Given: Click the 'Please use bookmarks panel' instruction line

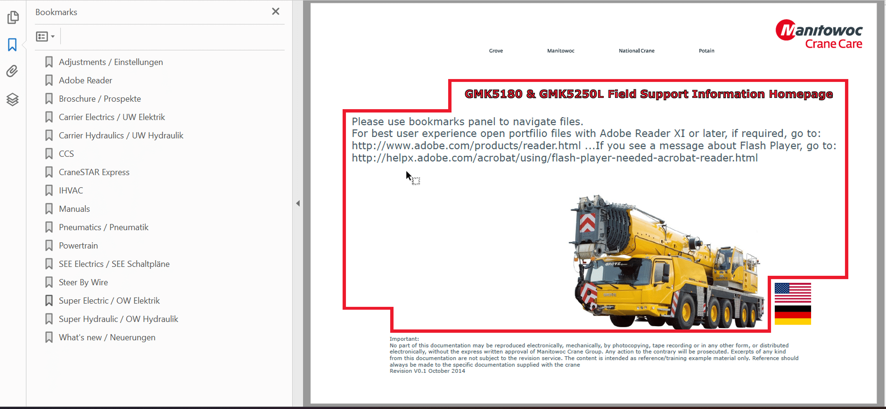Looking at the screenshot, I should pyautogui.click(x=468, y=121).
